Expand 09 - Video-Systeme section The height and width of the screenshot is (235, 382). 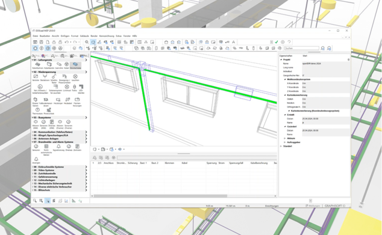[x=33, y=170]
